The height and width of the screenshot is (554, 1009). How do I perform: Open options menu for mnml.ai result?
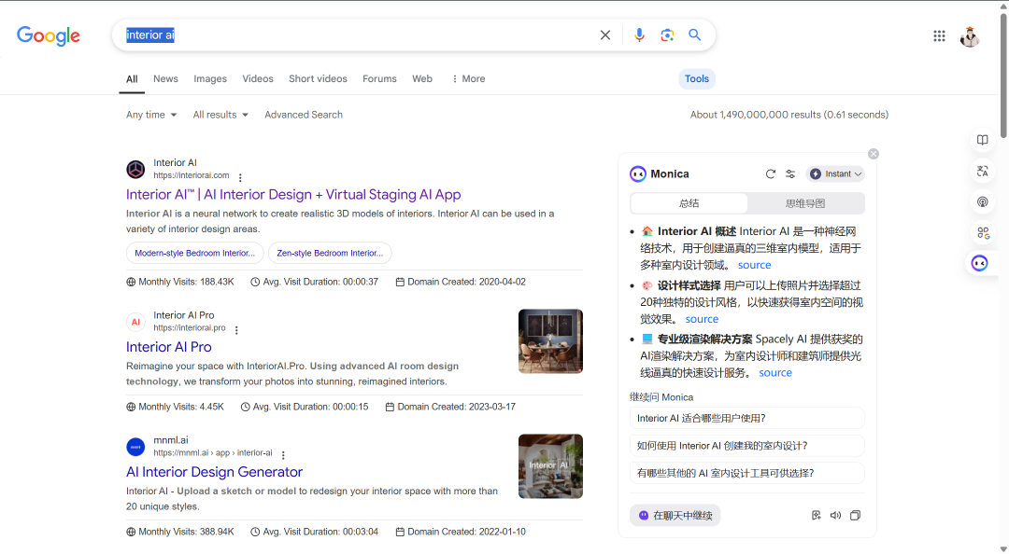[x=283, y=455]
